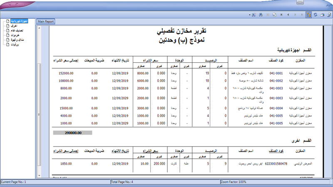Click the total purchase value 15000.00
This screenshot has width=333, height=187.
66,108
